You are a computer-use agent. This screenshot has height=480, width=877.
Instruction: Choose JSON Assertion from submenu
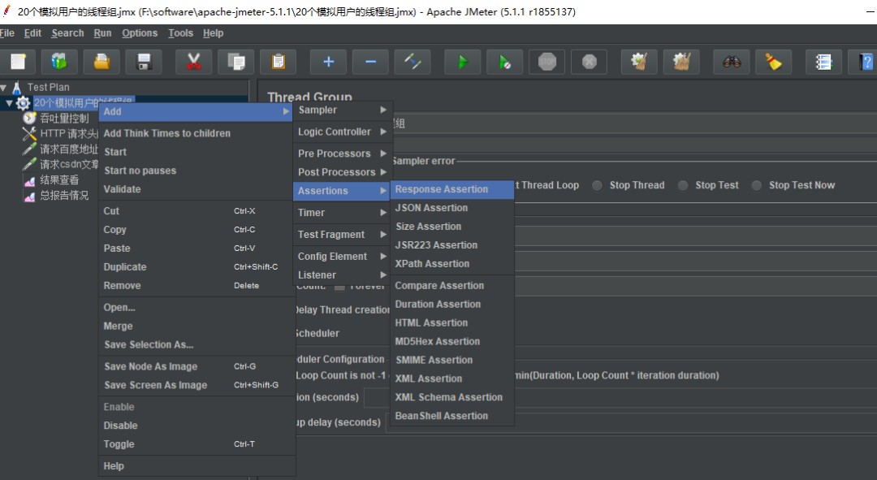point(452,208)
